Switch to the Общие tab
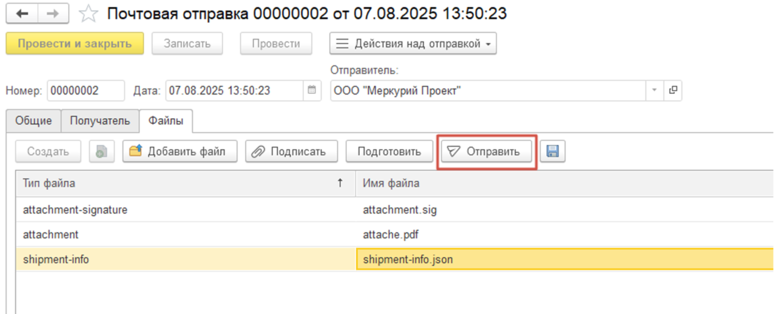The height and width of the screenshot is (314, 775). (x=33, y=121)
